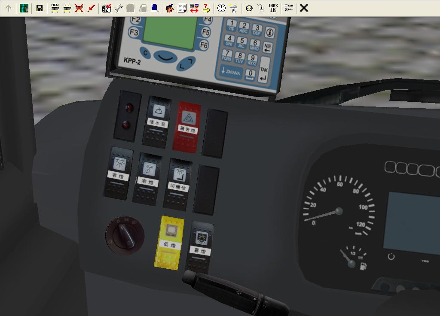This screenshot has height=316, width=440.
Task: Click the greyed-out fuel pump toolbar icon
Action: click(143, 9)
